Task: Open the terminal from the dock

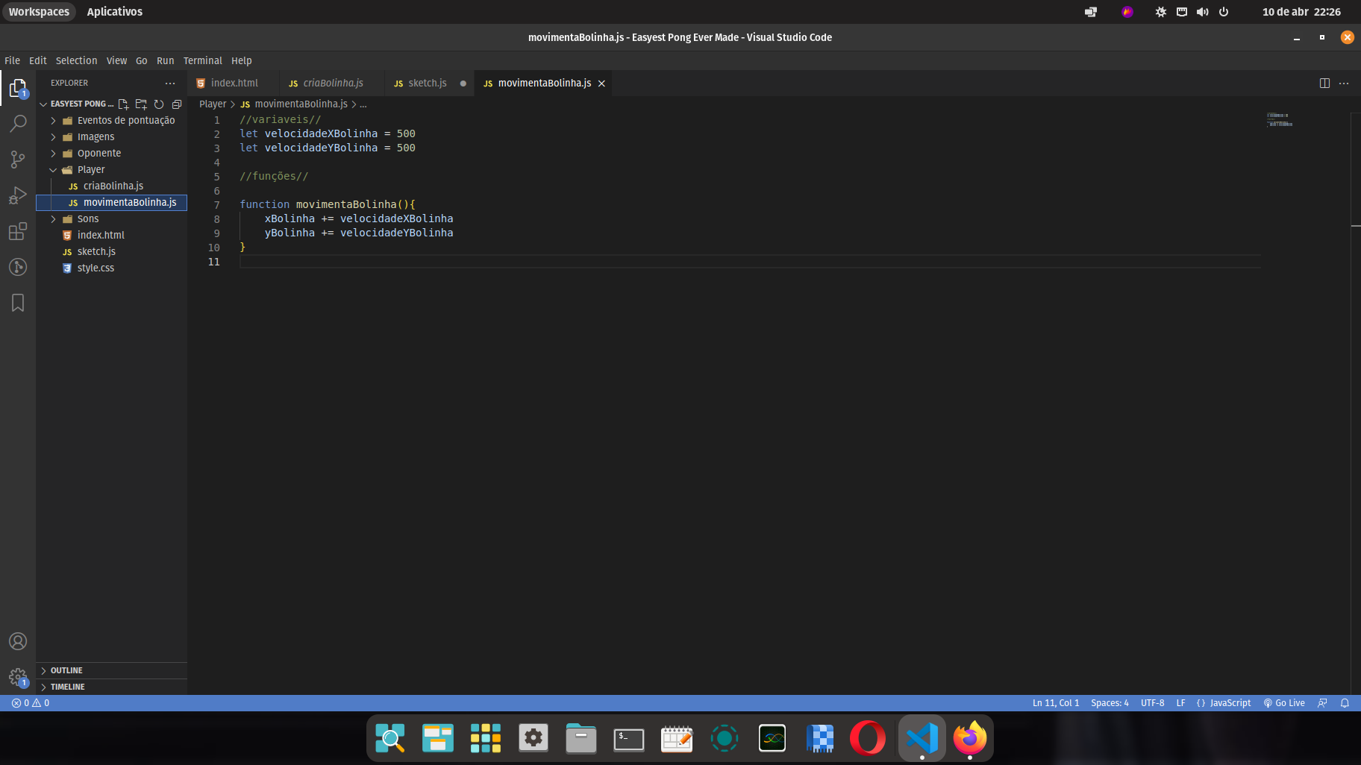Action: click(x=629, y=738)
